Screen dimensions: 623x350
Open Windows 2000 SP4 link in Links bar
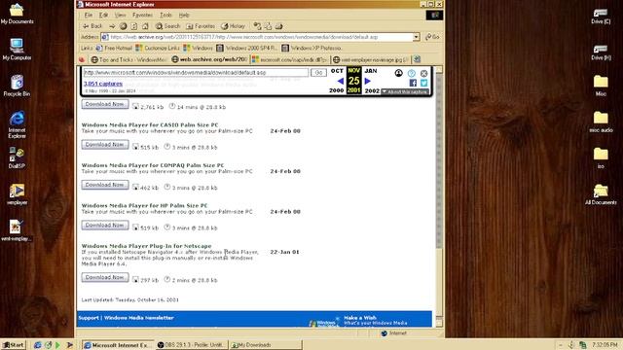pos(246,48)
